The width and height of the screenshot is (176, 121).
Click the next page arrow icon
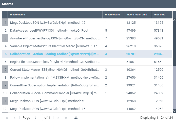tap(58, 118)
